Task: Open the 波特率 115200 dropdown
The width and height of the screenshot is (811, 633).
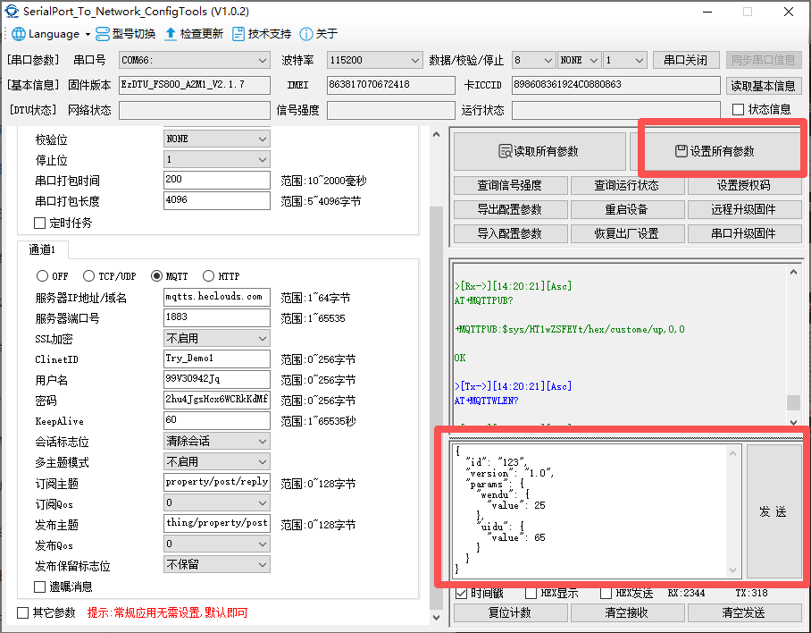Action: tap(414, 61)
